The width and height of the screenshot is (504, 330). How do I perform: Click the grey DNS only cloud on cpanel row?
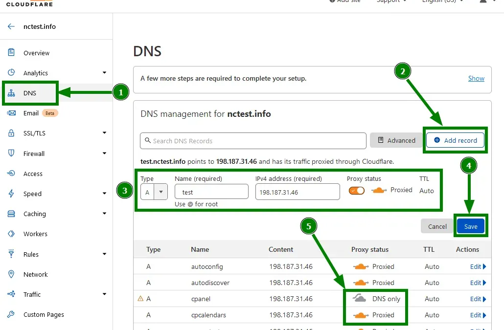359,298
